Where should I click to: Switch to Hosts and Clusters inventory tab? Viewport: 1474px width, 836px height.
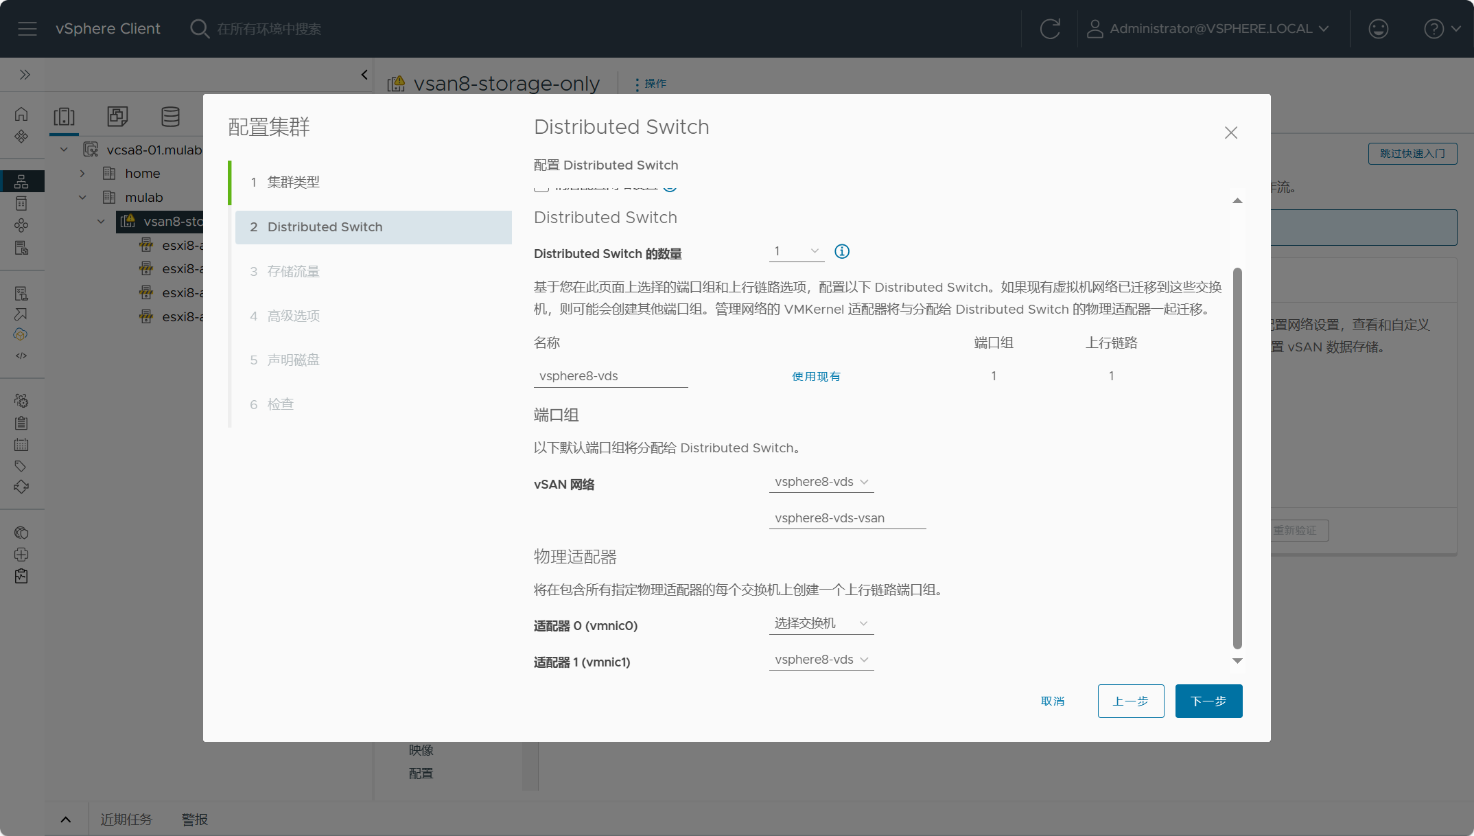pos(64,117)
